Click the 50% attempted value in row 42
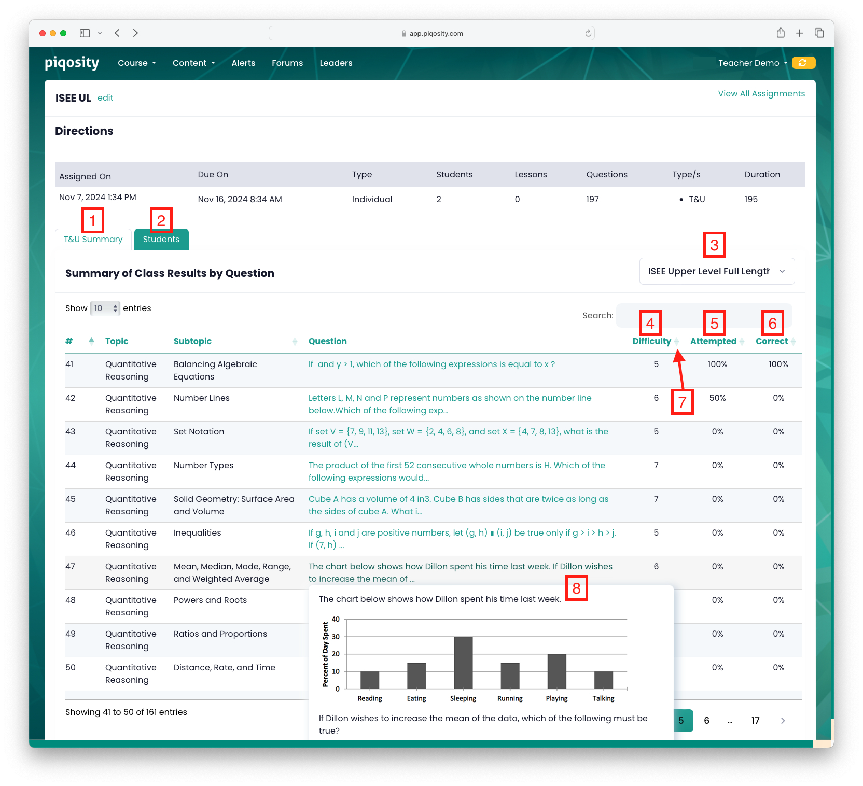 click(x=718, y=398)
